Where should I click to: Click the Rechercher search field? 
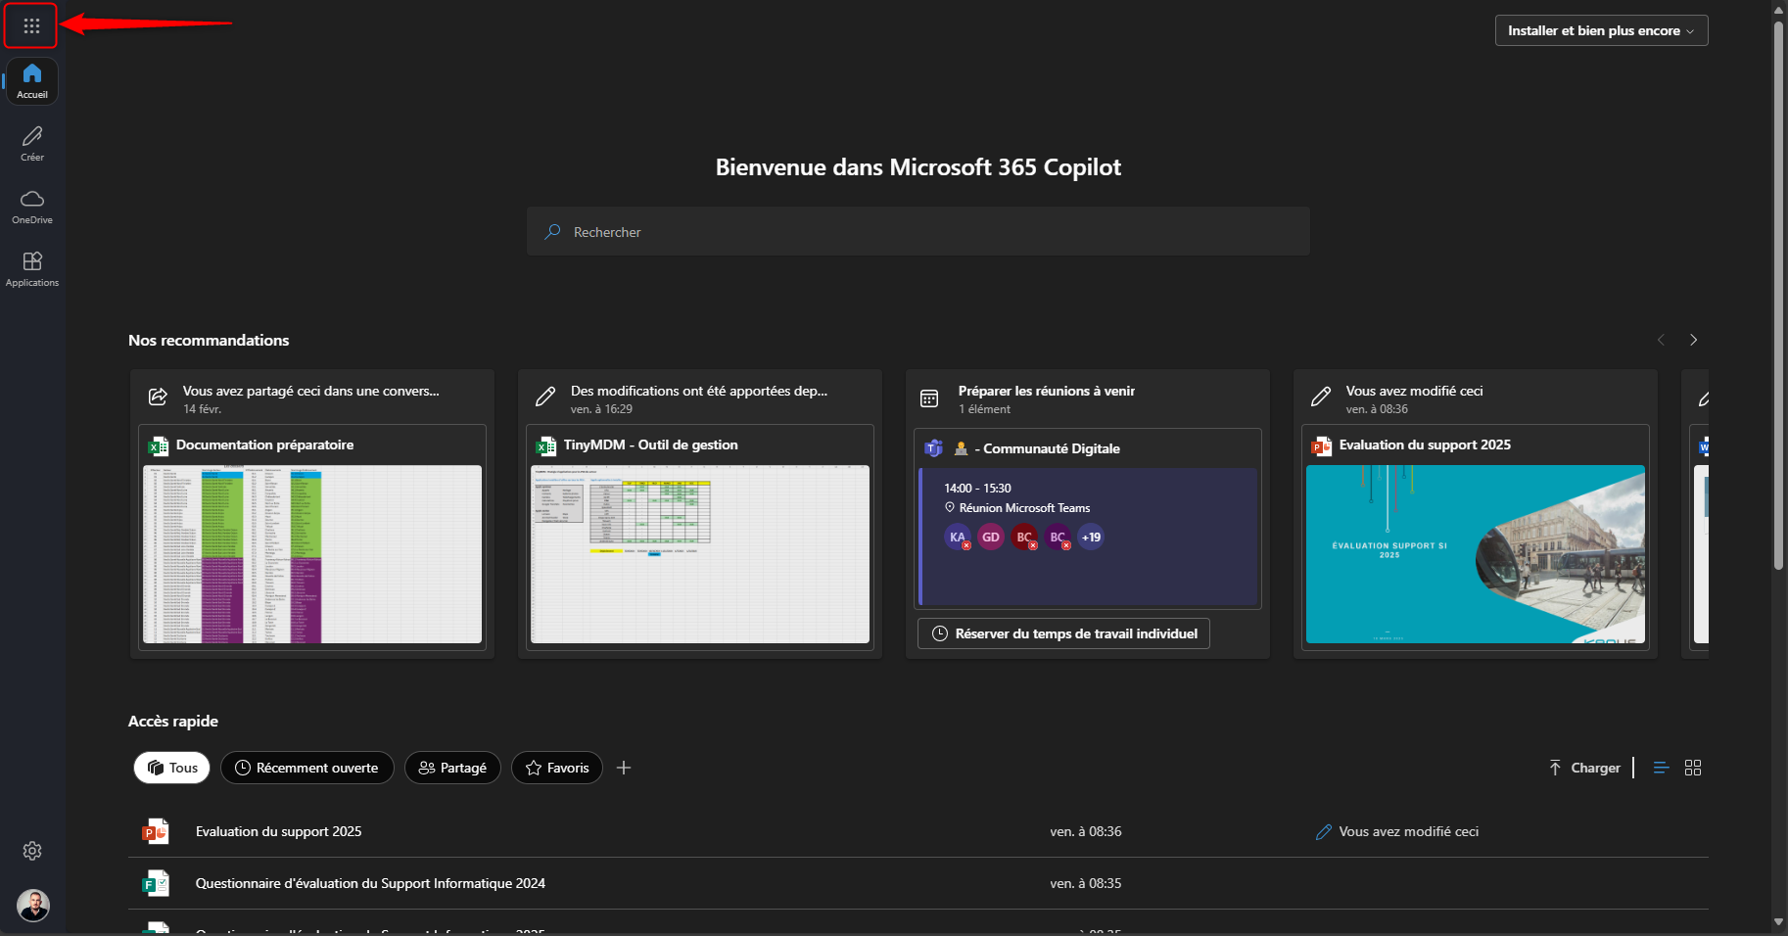click(918, 232)
